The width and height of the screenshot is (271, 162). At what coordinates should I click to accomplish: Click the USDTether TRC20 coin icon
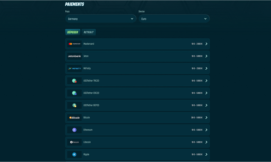click(74, 81)
